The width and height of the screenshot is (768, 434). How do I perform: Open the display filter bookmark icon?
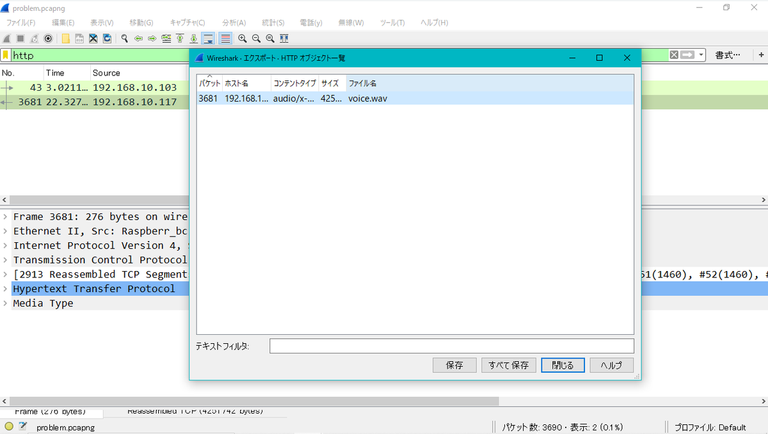(x=6, y=55)
